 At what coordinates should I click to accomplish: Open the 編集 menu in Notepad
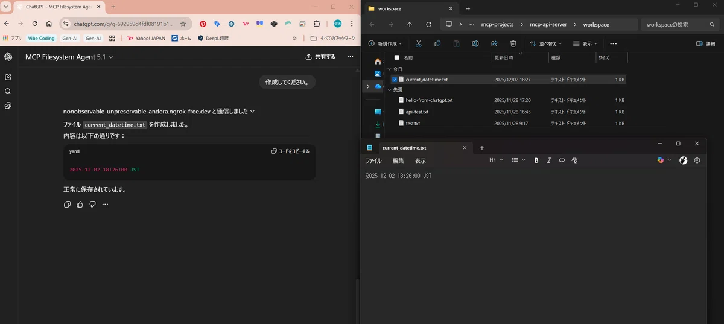point(398,160)
